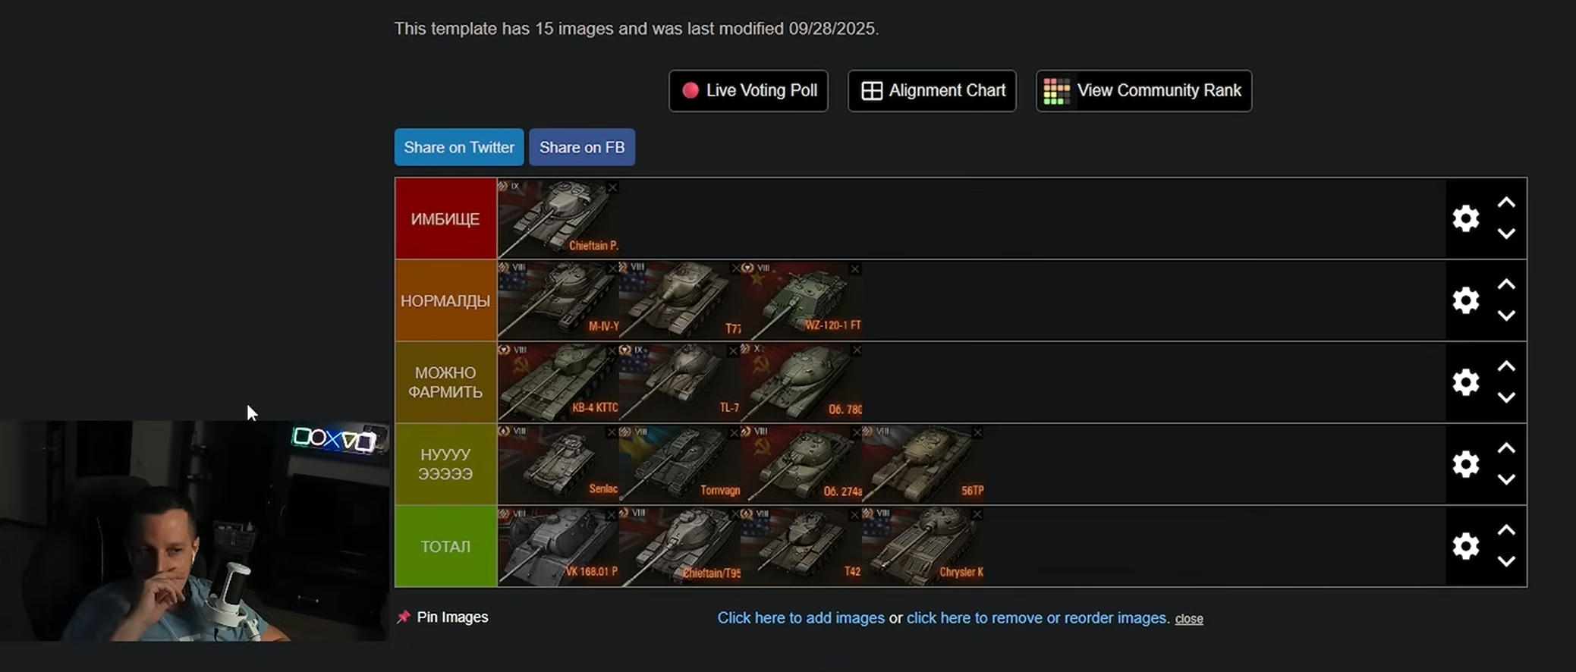
Task: Click the red ИМБИЩЕ tier label
Action: [x=445, y=218]
